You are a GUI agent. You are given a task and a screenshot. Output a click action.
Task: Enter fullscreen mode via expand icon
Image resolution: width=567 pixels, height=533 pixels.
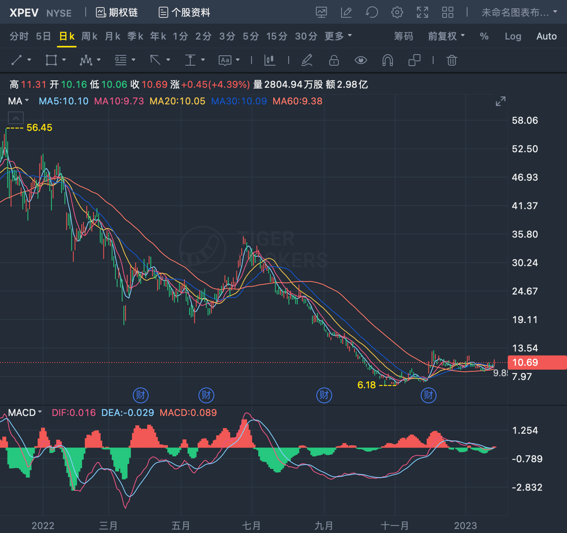pyautogui.click(x=422, y=12)
